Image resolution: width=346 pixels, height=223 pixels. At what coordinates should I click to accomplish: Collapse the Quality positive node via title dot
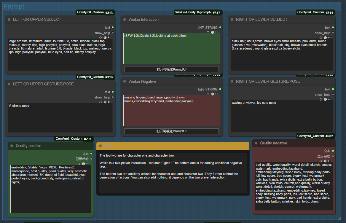(x=12, y=146)
